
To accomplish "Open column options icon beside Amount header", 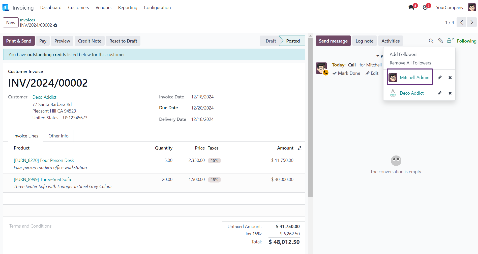I will (300, 148).
